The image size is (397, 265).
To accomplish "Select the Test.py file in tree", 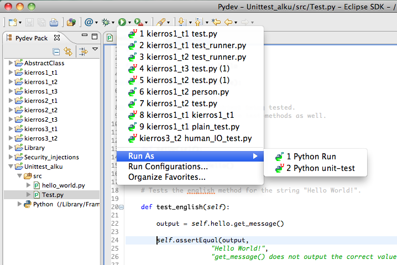I will (x=53, y=195).
